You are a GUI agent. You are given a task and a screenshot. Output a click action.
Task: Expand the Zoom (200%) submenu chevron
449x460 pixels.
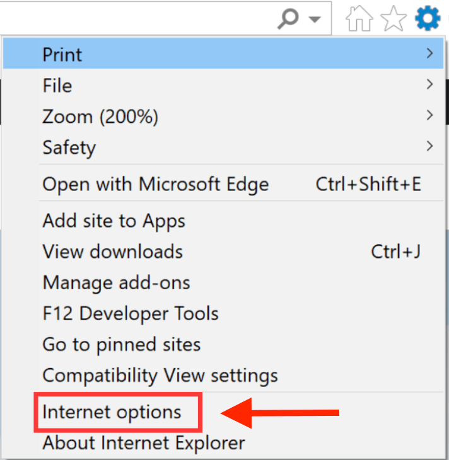pos(430,115)
